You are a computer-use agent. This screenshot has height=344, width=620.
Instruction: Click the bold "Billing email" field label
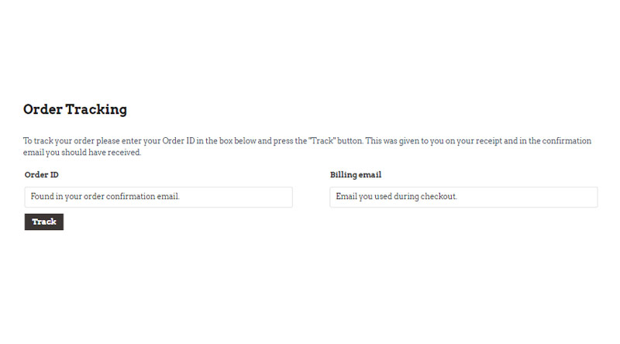(x=356, y=175)
